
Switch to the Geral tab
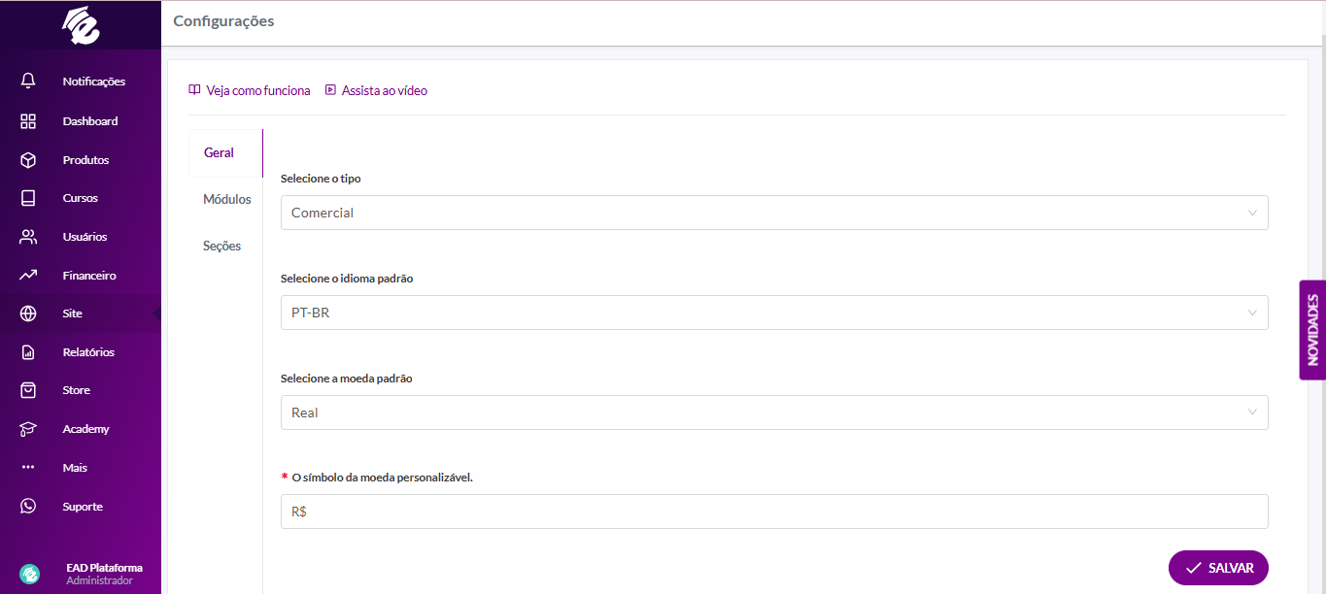(225, 153)
